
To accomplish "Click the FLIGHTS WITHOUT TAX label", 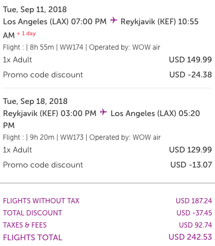I will [x=41, y=201].
